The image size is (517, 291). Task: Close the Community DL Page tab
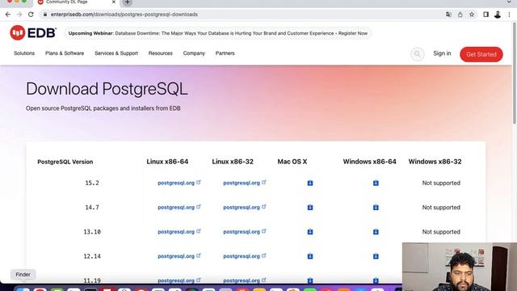tap(113, 2)
